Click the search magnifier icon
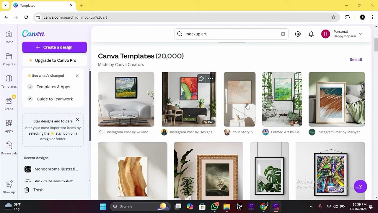 [180, 34]
